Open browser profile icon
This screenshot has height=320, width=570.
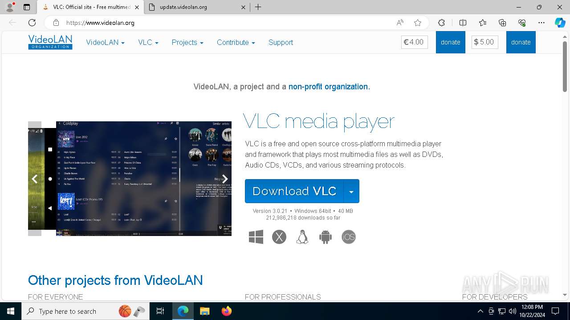coord(10,7)
